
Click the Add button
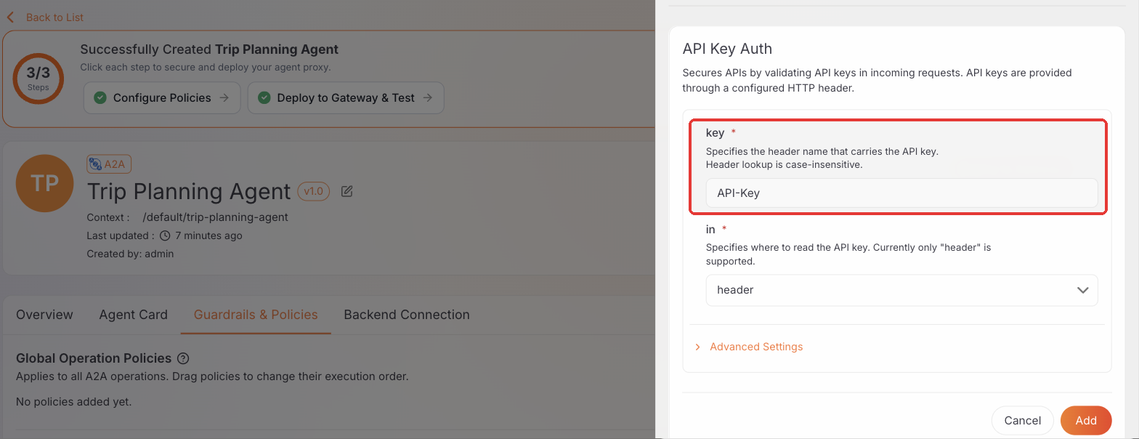click(x=1086, y=420)
